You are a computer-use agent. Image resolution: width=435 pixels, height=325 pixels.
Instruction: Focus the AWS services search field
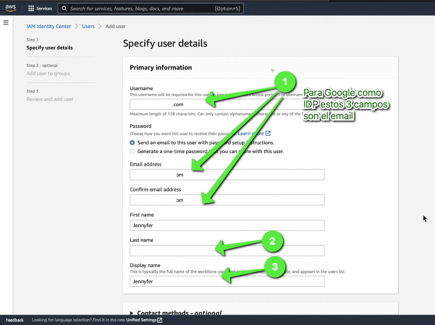tap(150, 9)
